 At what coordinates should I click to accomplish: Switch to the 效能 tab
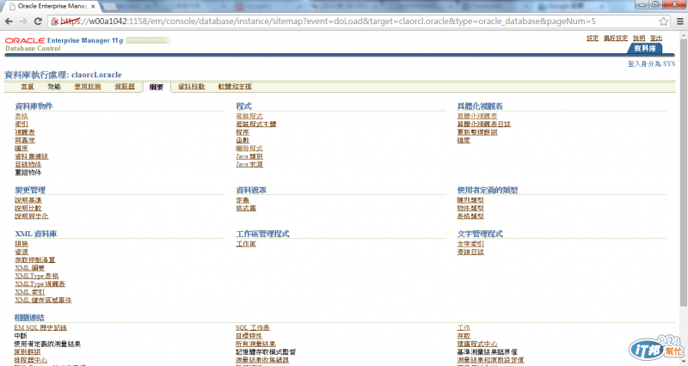click(54, 87)
